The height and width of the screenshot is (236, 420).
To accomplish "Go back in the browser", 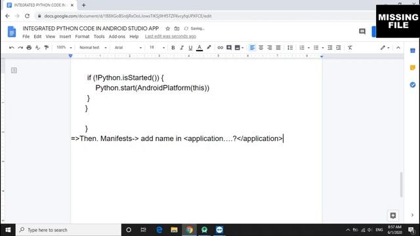I will [x=7, y=16].
